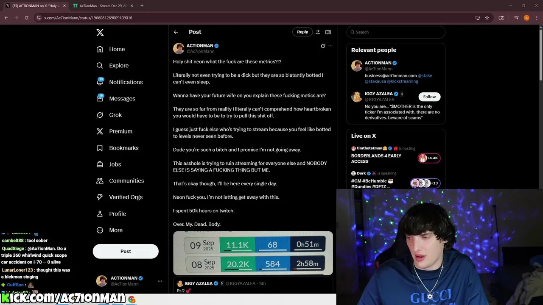
Task: Open the media control toolbar icon
Action: tap(516, 18)
